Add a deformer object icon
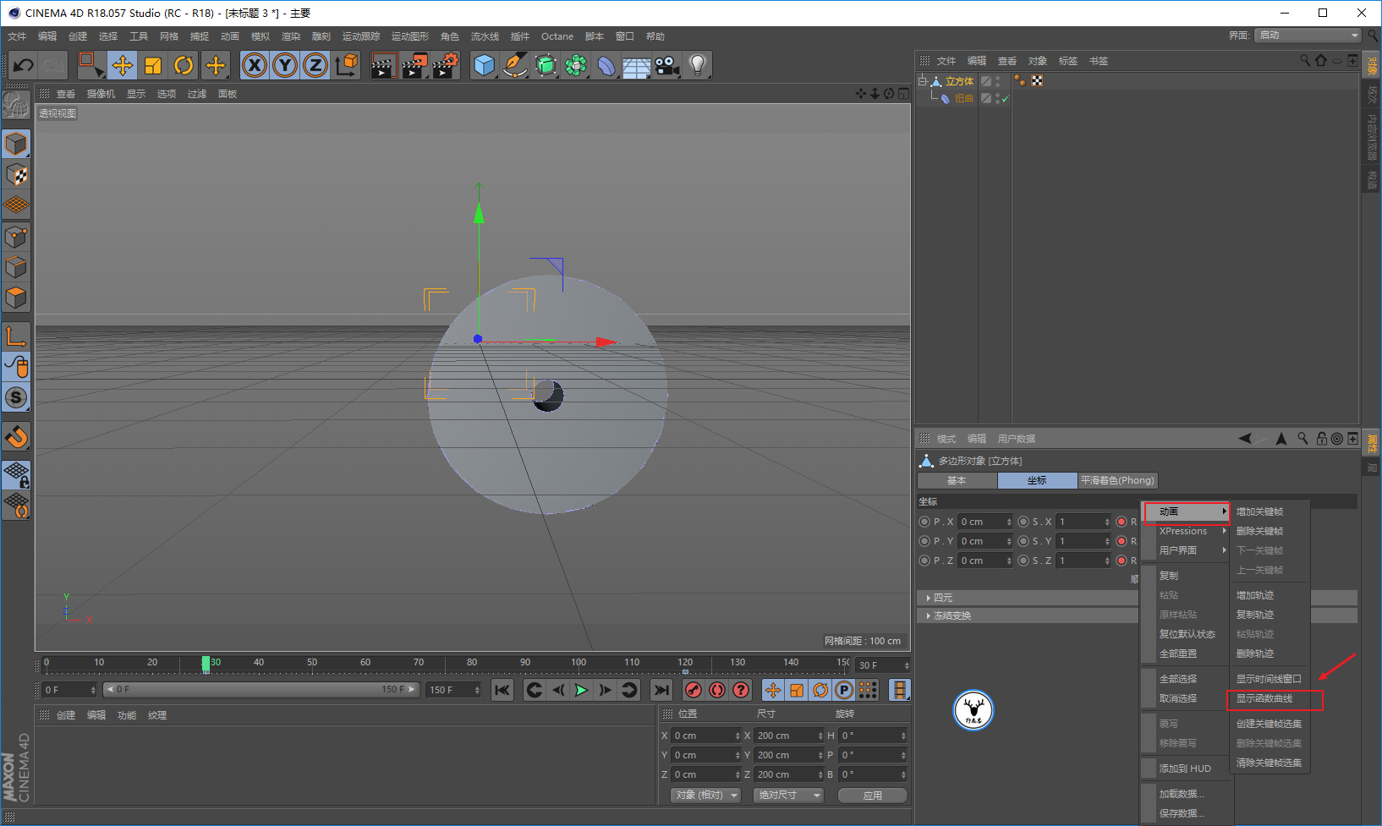Viewport: 1382px width, 826px height. point(606,65)
